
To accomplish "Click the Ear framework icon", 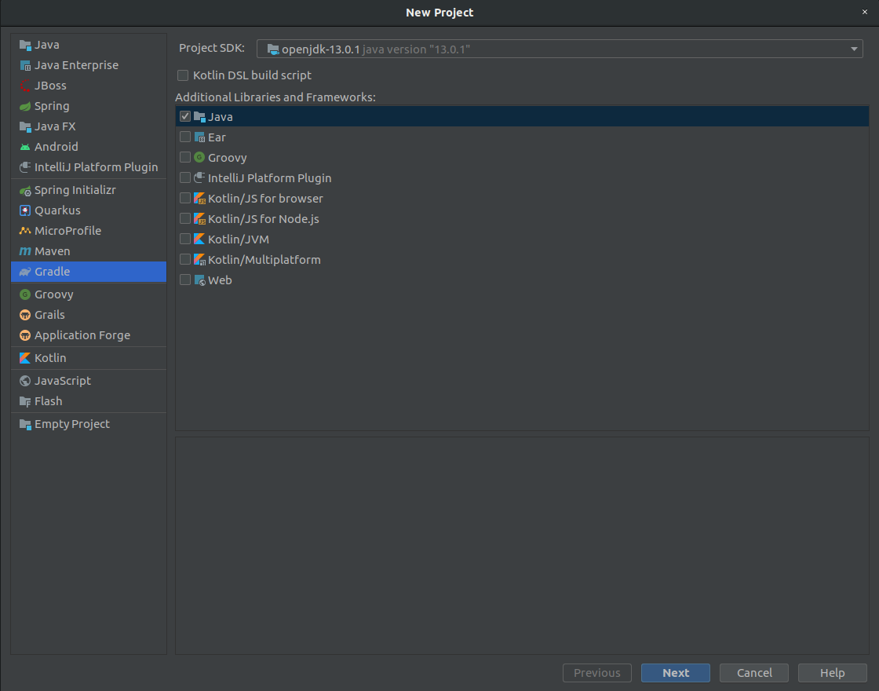I will pyautogui.click(x=199, y=137).
